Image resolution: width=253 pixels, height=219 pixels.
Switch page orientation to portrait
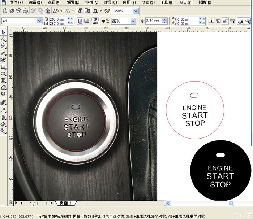pyautogui.click(x=81, y=21)
